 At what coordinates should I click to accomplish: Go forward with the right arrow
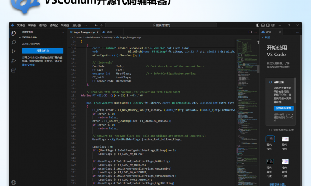pyautogui.click(x=101, y=25)
